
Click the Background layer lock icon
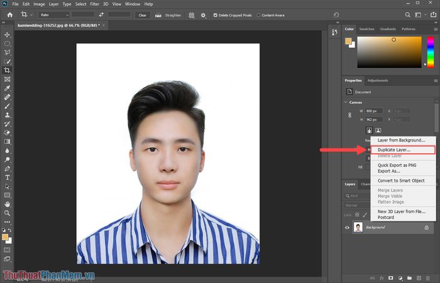pyautogui.click(x=427, y=228)
